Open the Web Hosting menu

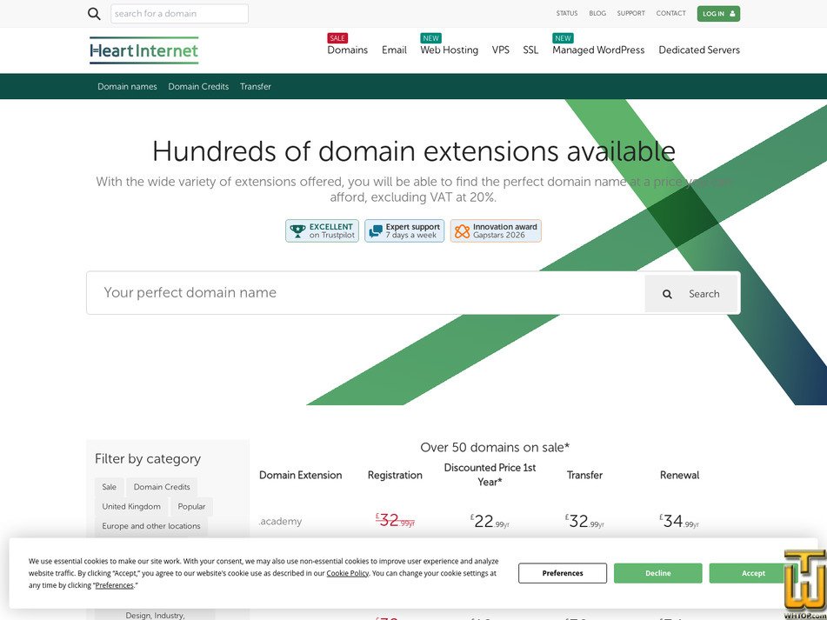click(x=450, y=50)
